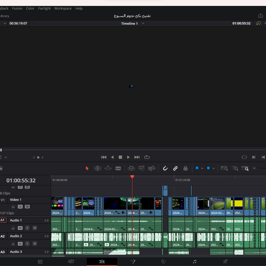
Task: Select the red arrow Selection Mode tool
Action: click(x=87, y=168)
